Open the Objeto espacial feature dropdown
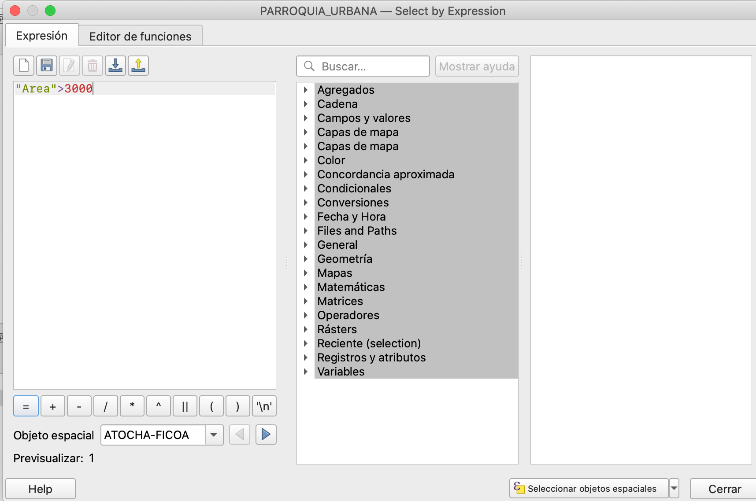This screenshot has width=756, height=501. [214, 435]
